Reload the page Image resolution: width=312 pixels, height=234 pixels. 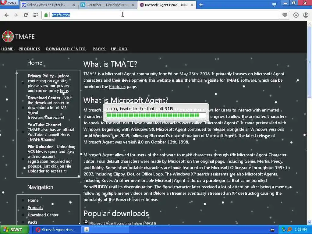(26, 15)
